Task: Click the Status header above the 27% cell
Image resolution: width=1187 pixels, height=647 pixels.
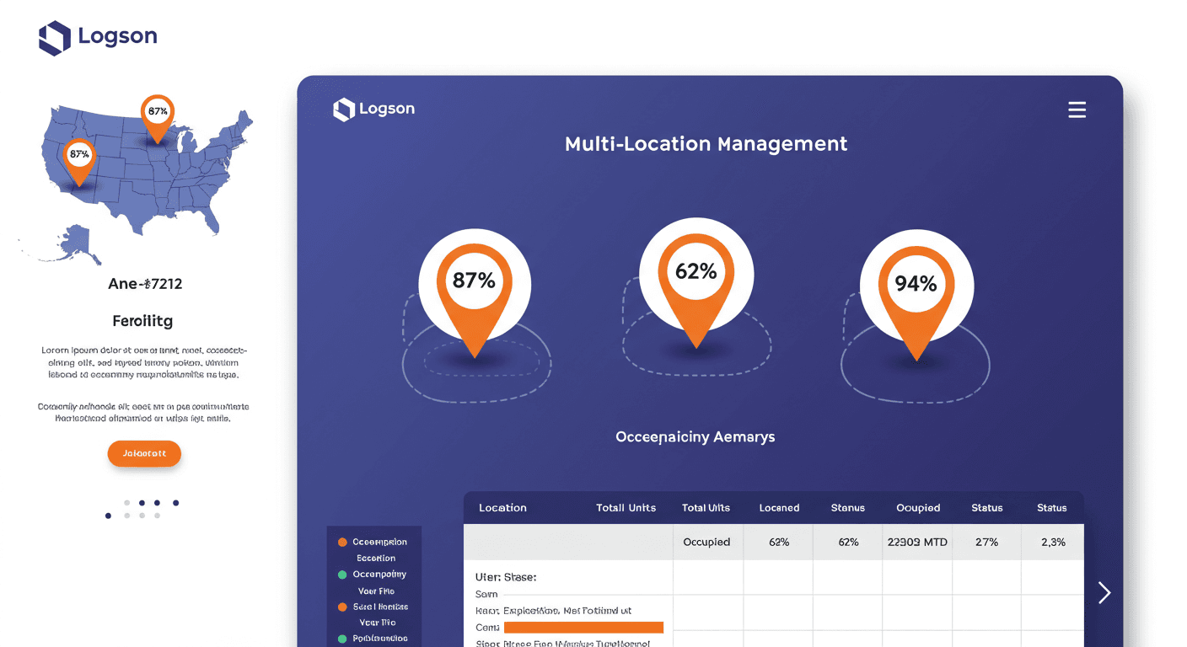Action: (x=986, y=508)
